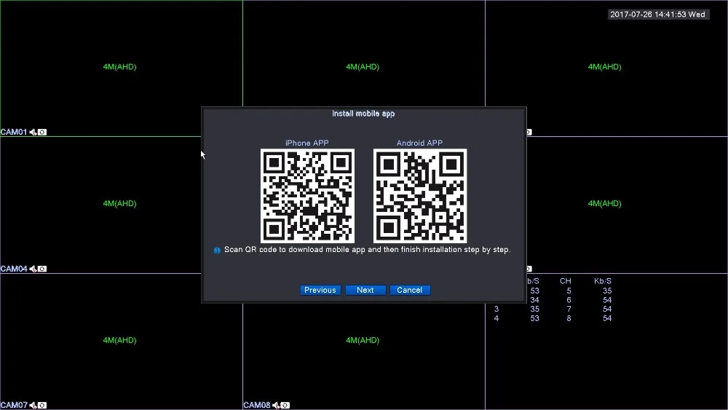Click the muted speaker icon next to CAM04
The height and width of the screenshot is (410, 728).
(x=33, y=269)
